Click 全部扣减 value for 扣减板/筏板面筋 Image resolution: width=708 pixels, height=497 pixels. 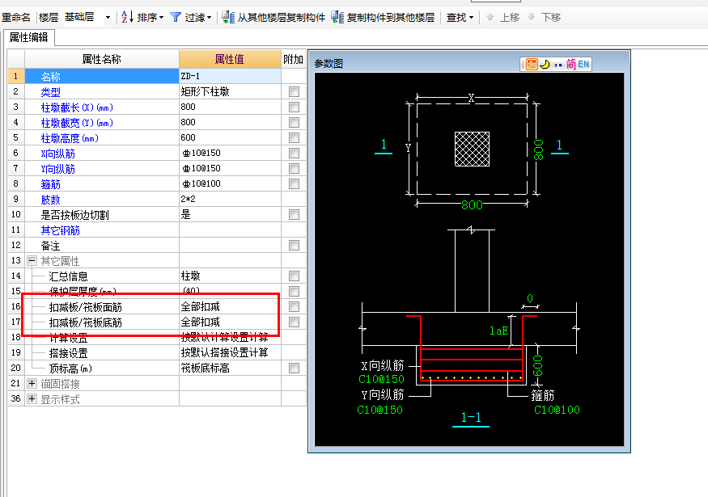click(x=230, y=306)
